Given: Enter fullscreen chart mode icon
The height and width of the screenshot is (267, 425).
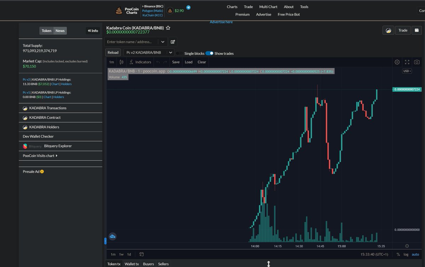Looking at the screenshot, I should (407, 62).
